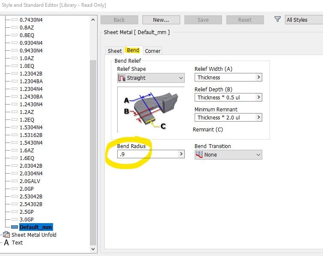Select the 1.2430BA style
Viewport: 323px width, 256px height.
(31, 96)
